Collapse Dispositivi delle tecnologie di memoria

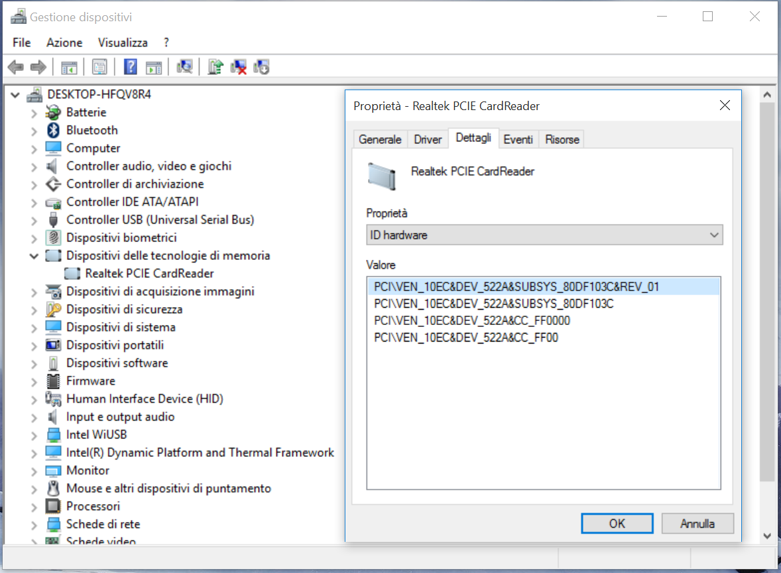[33, 256]
